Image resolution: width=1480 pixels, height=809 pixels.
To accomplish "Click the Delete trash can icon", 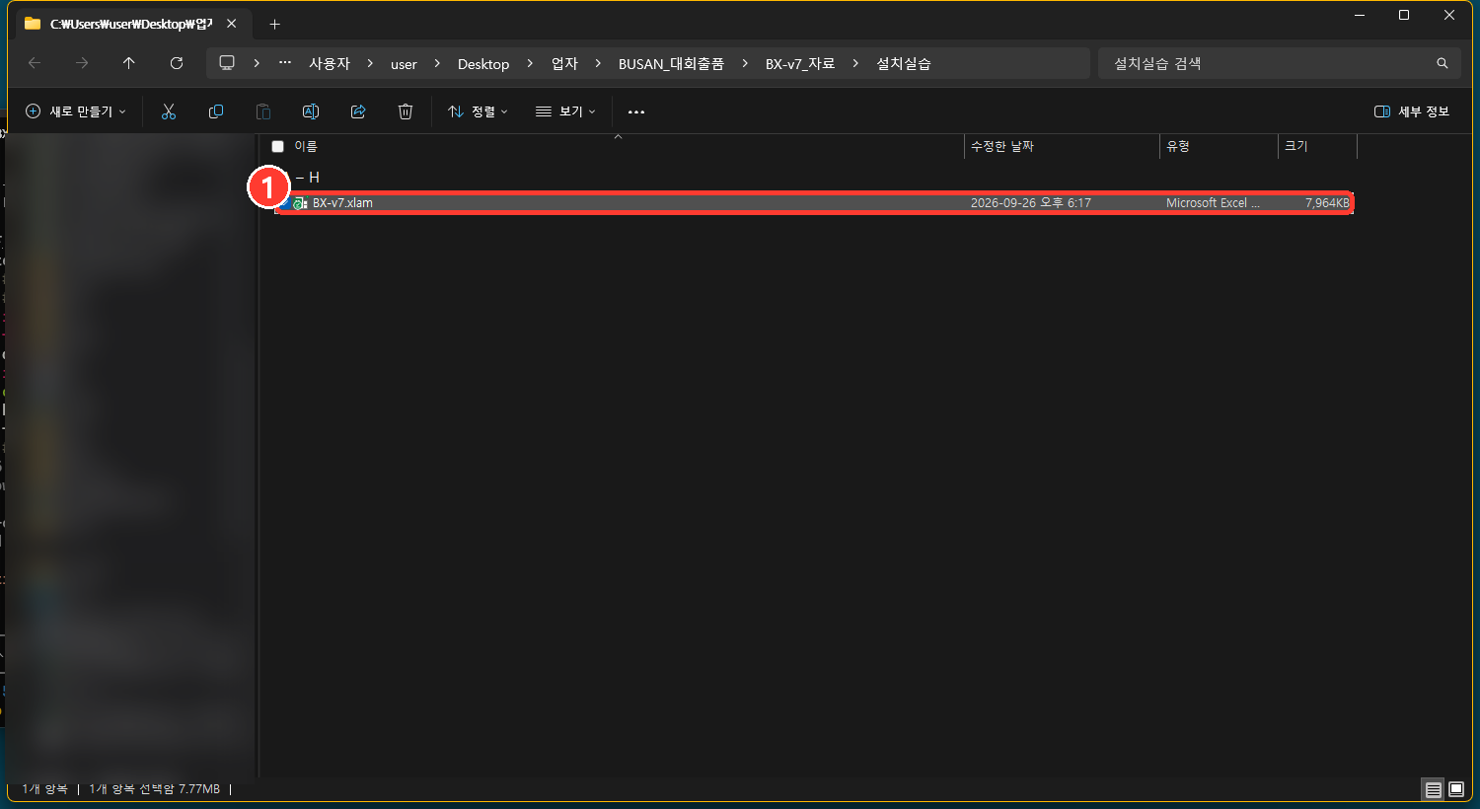I will pyautogui.click(x=406, y=111).
